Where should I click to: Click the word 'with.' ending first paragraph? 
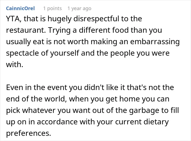[x=15, y=64]
